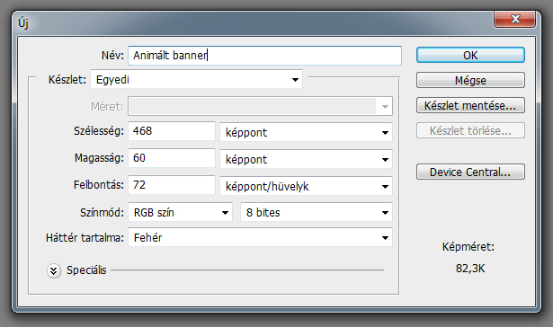Viewport: 553px width, 327px height.
Task: Click the Mégse cancel button
Action: [x=470, y=80]
